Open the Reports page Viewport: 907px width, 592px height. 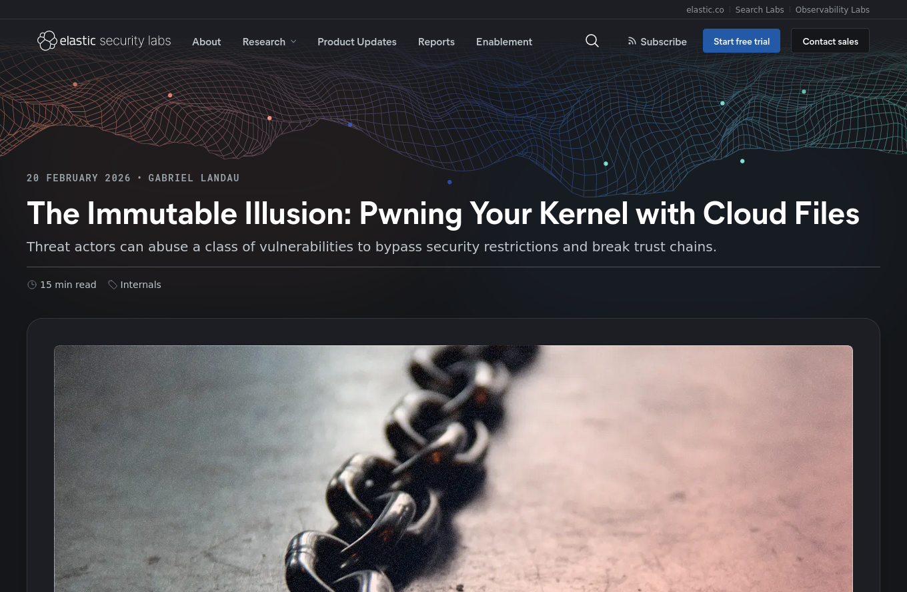436,41
